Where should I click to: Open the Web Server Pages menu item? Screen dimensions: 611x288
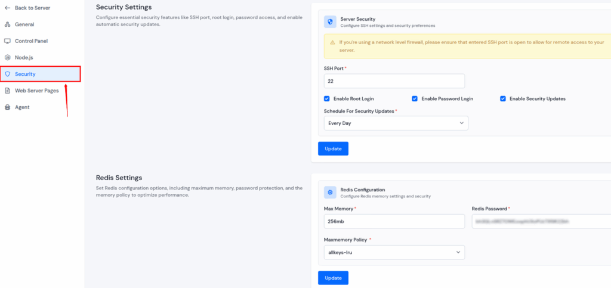tap(36, 91)
